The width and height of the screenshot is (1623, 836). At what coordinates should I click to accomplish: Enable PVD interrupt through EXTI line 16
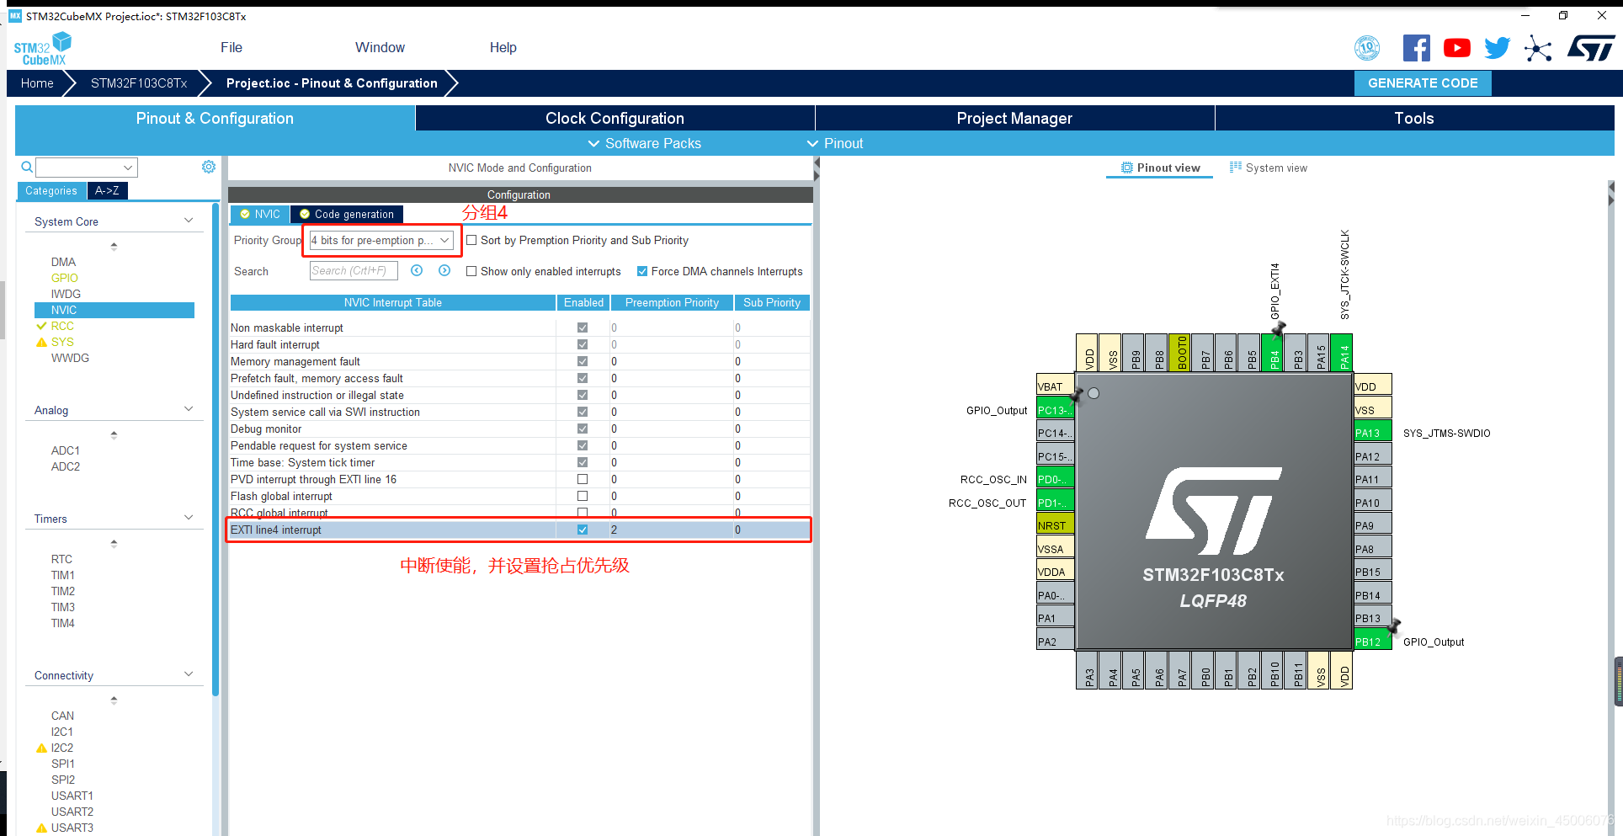(583, 479)
